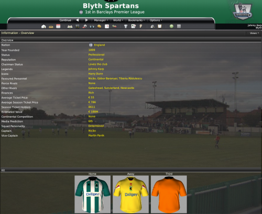Click the Finances value Rich

91,93
